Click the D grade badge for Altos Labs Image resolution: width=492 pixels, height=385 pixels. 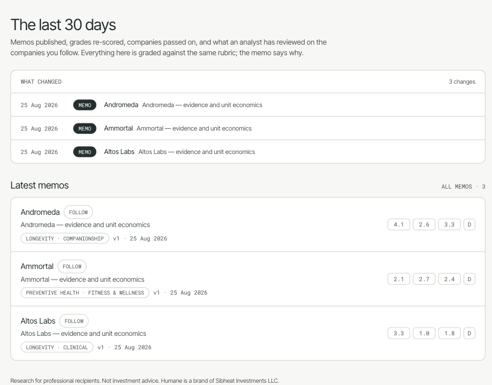click(x=470, y=333)
